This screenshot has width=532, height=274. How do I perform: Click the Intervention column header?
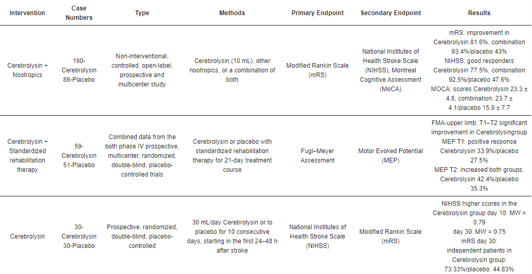pos(27,13)
